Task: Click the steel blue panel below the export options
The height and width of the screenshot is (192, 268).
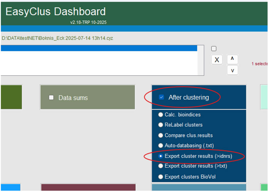Action: click(199, 188)
